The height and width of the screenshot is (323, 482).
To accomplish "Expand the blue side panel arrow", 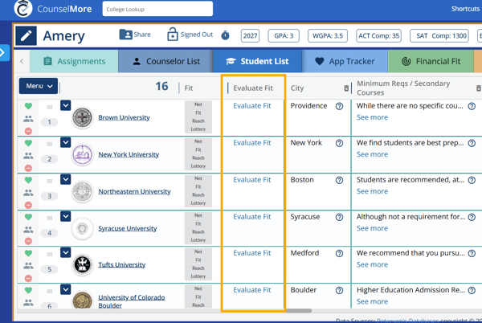I will click(x=4, y=53).
